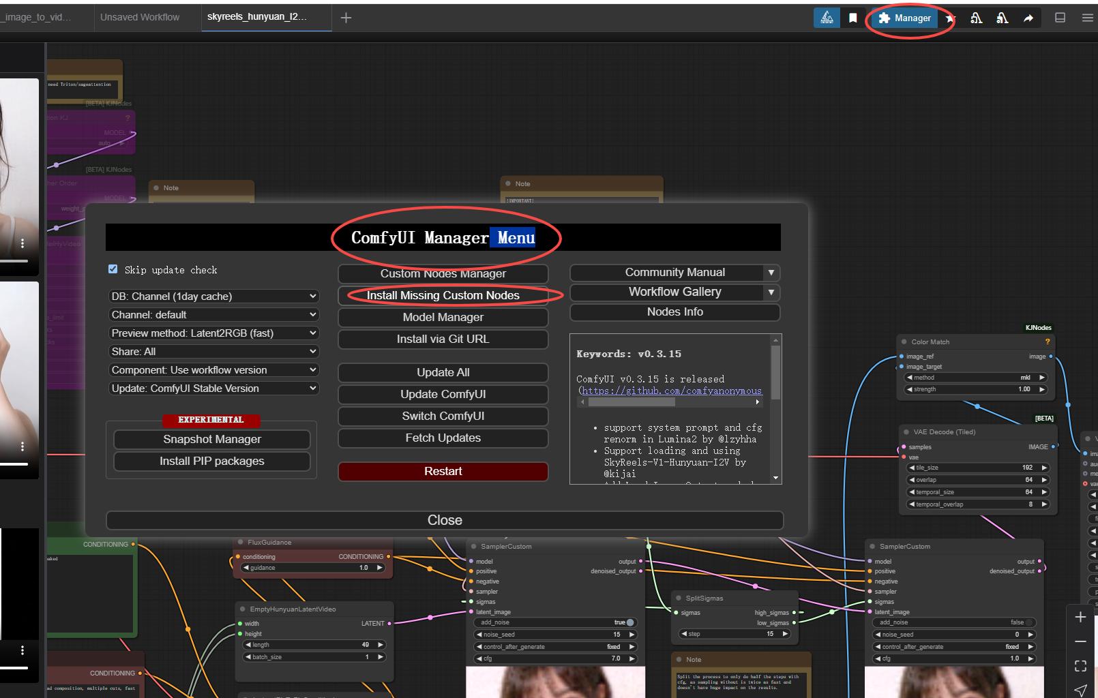Switch to the image_to_vid tab
The height and width of the screenshot is (698, 1098).
(x=38, y=18)
